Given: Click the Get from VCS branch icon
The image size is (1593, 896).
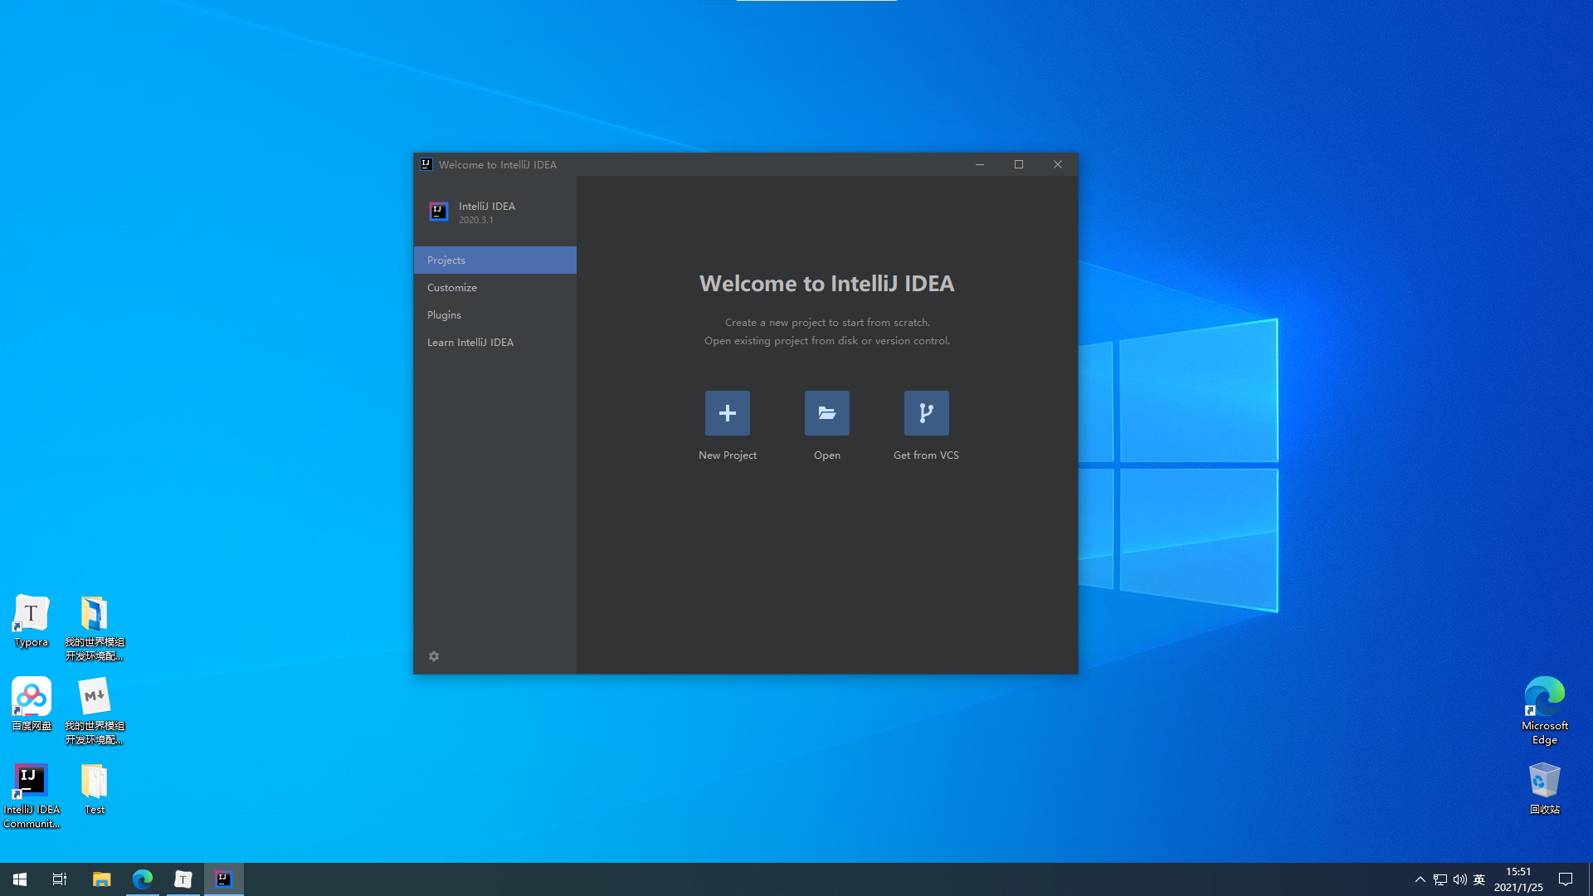Looking at the screenshot, I should 926,413.
